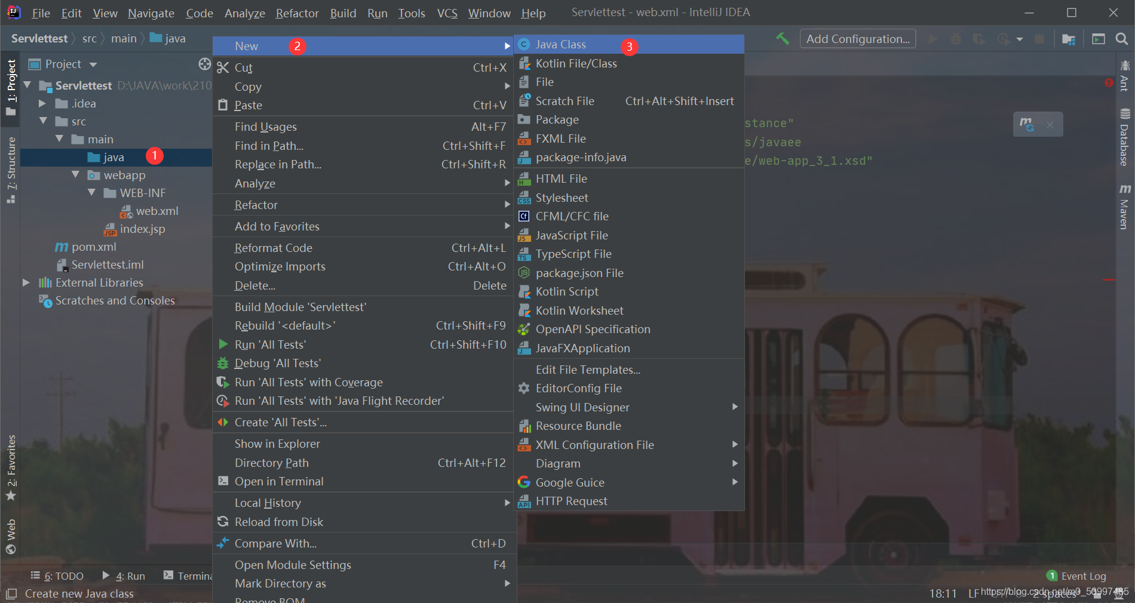Viewport: 1135px width, 603px height.
Task: Expand External Libraries node
Action: pos(26,282)
